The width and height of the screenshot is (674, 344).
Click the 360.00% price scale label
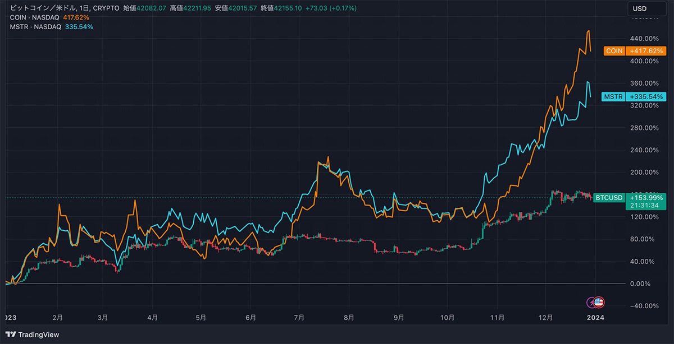click(x=643, y=83)
